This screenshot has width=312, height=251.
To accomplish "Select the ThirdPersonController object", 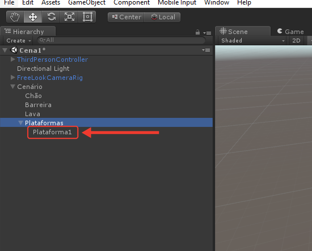I will 53,59.
